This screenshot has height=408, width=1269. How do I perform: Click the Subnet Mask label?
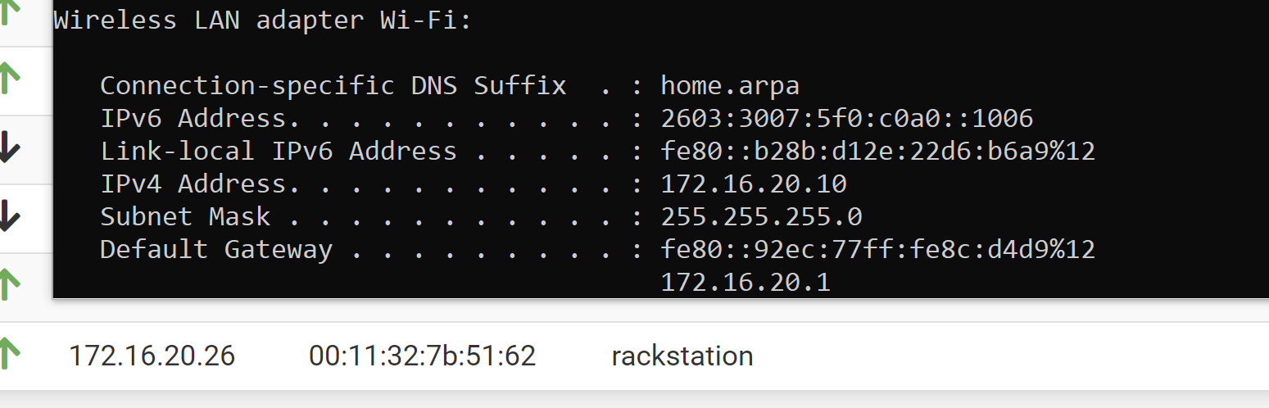(x=185, y=217)
